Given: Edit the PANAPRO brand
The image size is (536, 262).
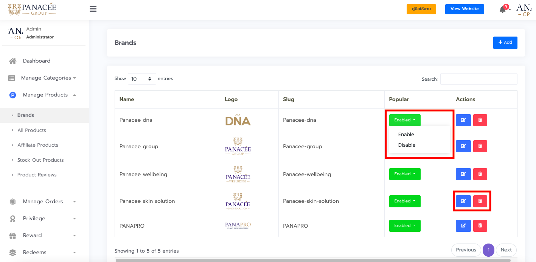Looking at the screenshot, I should click(x=463, y=226).
